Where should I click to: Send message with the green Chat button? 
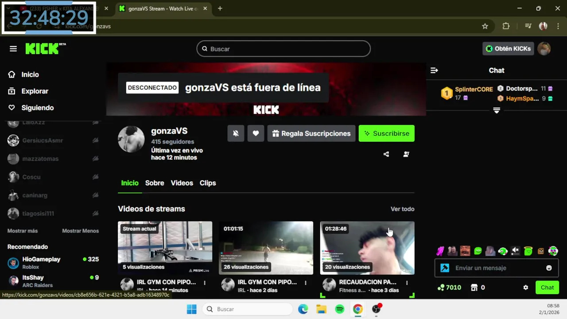547,288
